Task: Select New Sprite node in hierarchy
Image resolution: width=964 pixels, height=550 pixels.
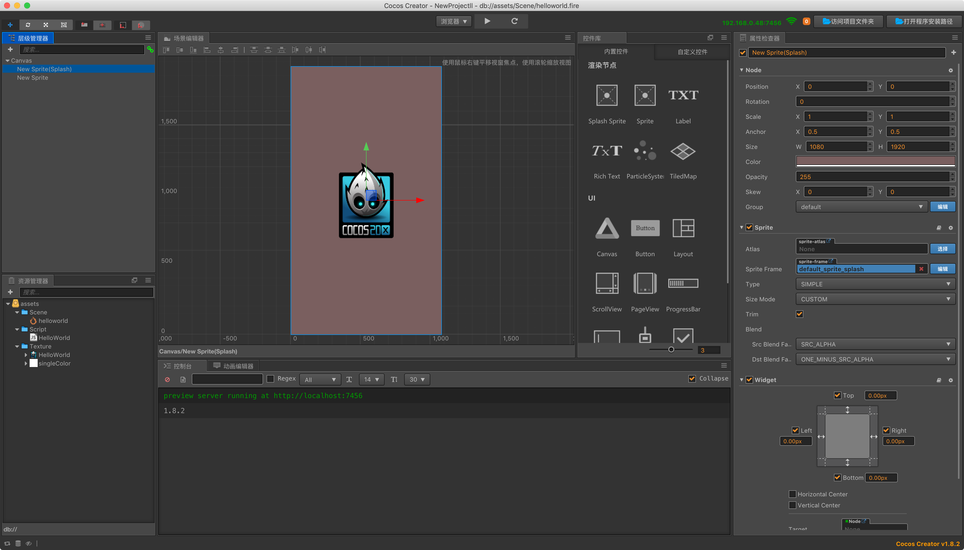Action: pyautogui.click(x=33, y=77)
